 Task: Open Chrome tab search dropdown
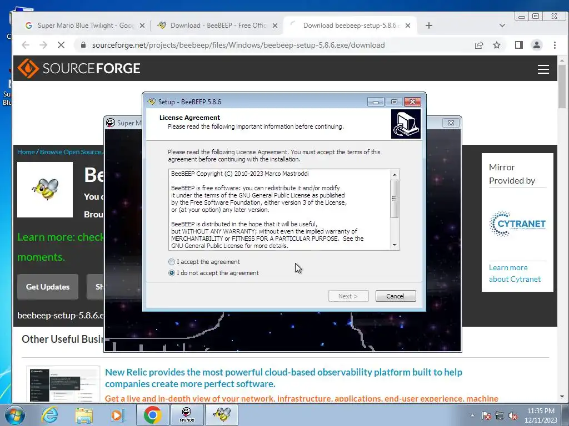click(x=502, y=26)
